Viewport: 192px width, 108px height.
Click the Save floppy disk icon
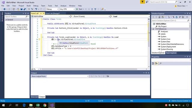tap(22, 9)
